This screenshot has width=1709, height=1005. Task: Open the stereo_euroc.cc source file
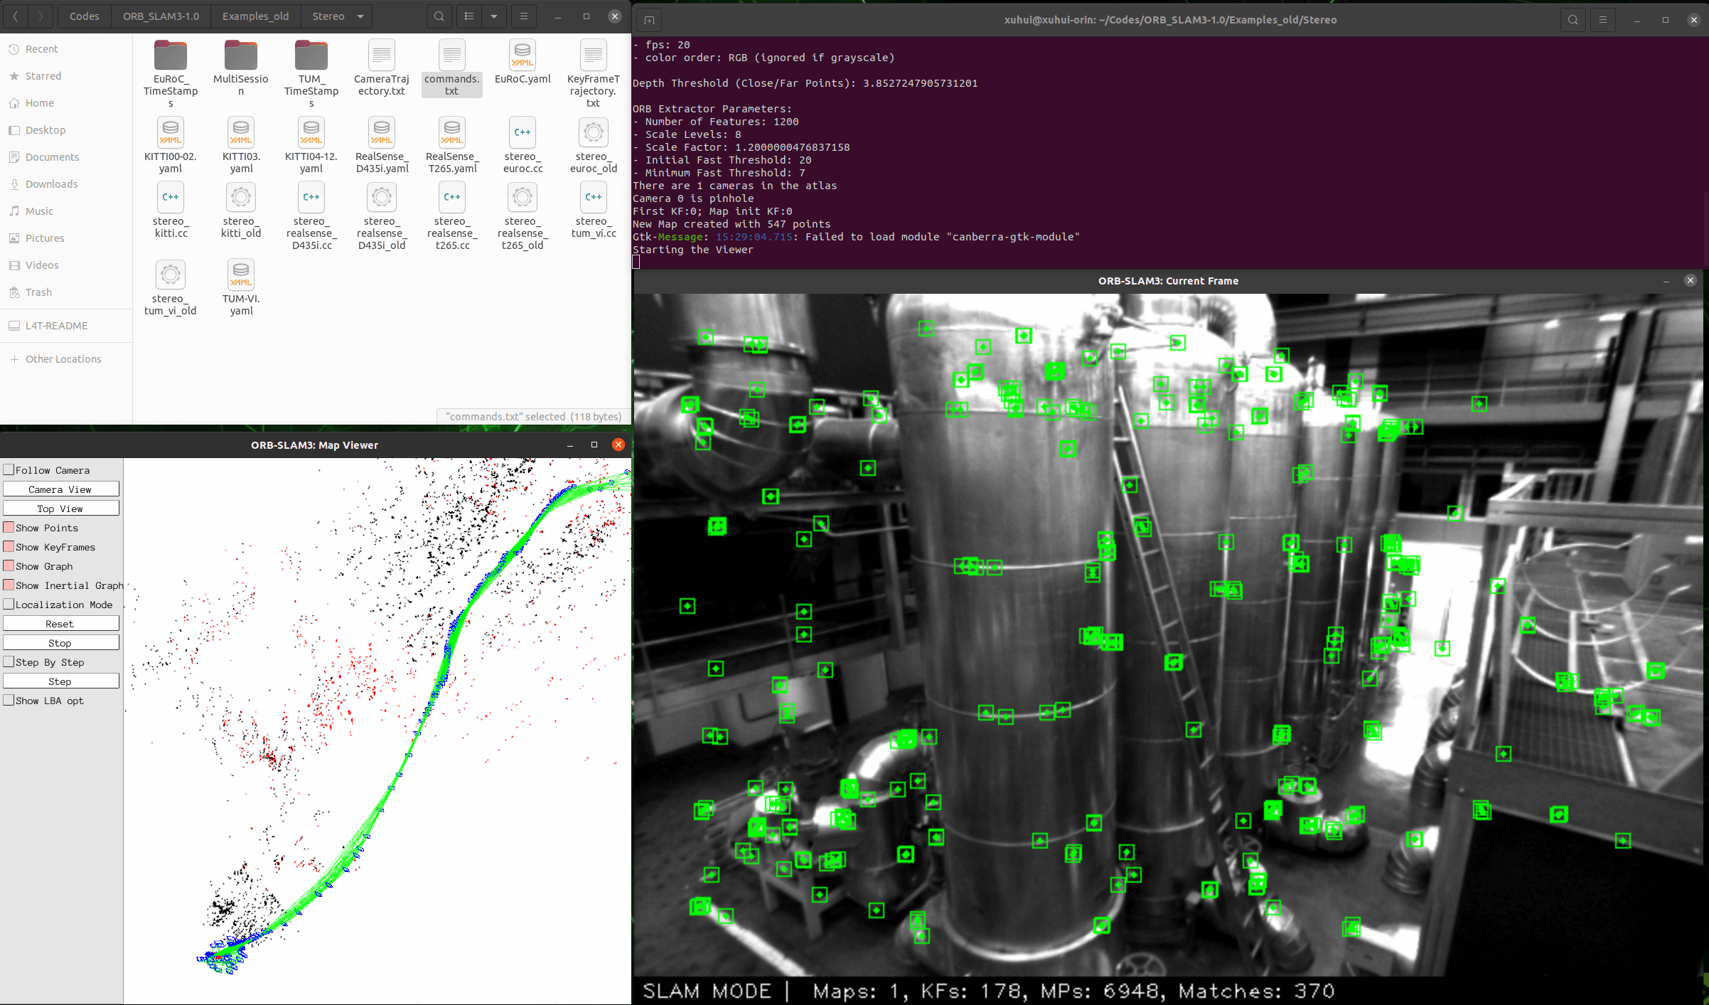click(x=523, y=133)
